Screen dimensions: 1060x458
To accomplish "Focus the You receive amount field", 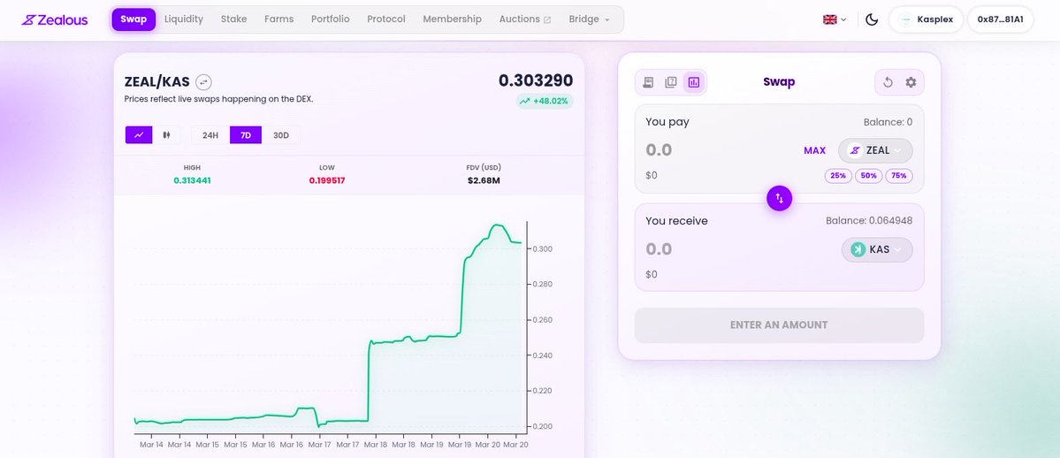I will click(736, 249).
